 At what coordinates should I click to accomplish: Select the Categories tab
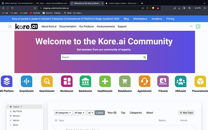(136, 113)
